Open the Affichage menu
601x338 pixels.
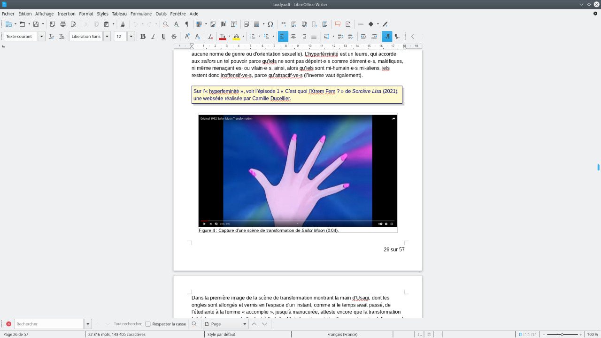coord(44,14)
